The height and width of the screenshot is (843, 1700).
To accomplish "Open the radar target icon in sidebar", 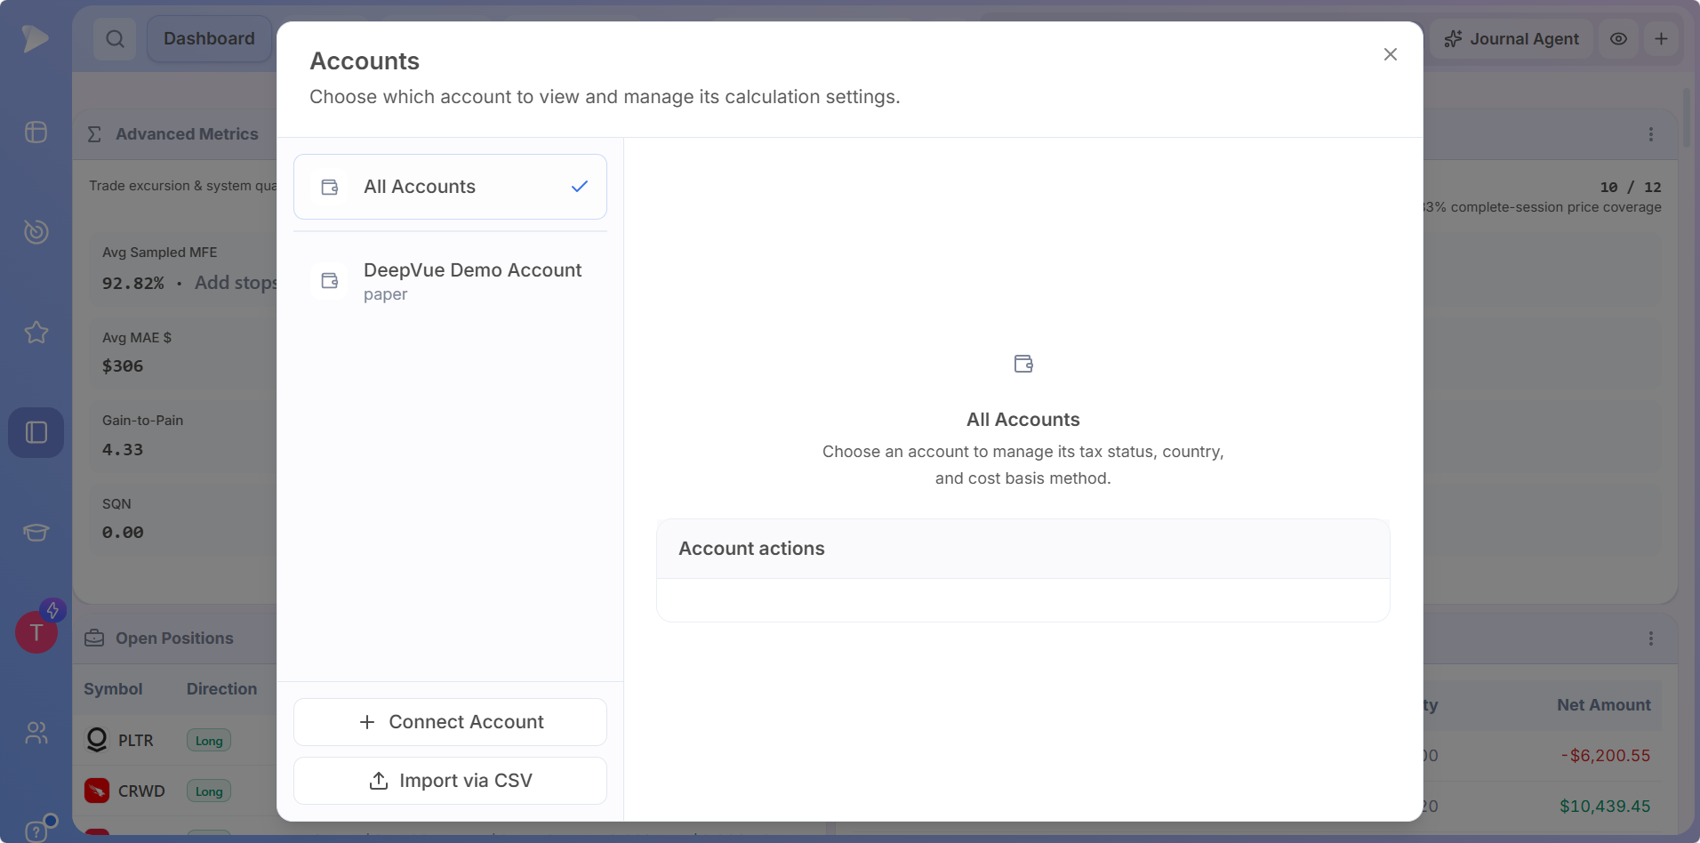I will tap(36, 231).
